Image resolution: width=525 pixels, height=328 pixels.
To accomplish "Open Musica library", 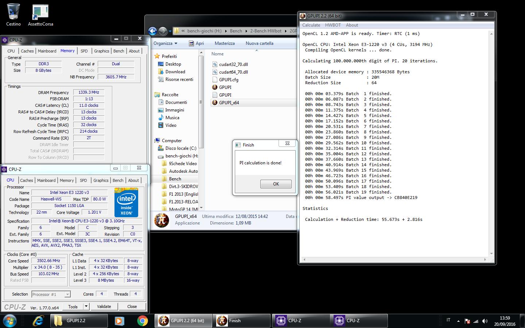I will (x=172, y=117).
